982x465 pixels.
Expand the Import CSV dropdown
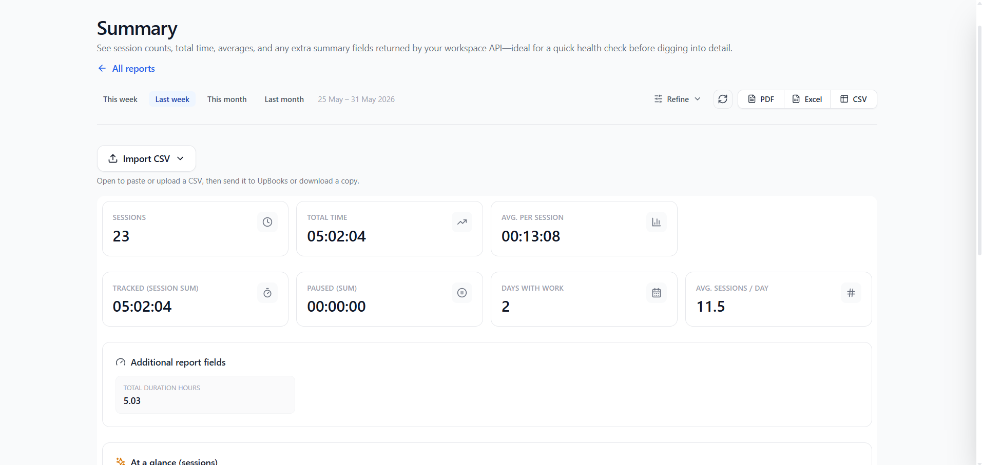pos(146,158)
